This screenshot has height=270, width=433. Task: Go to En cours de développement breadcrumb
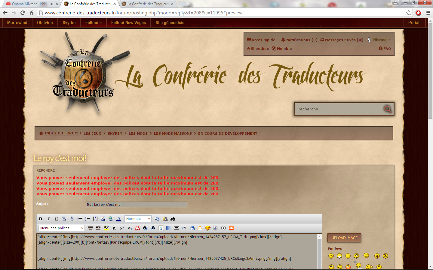coord(228,133)
